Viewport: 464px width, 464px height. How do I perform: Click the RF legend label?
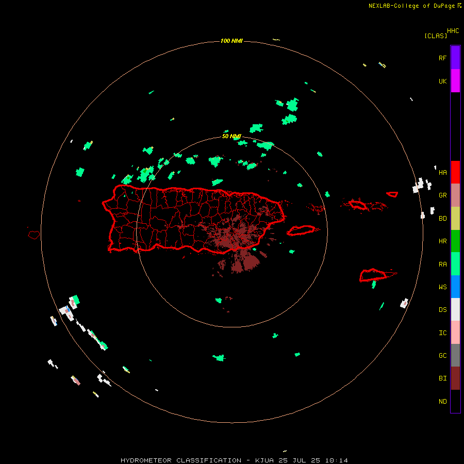pyautogui.click(x=442, y=58)
